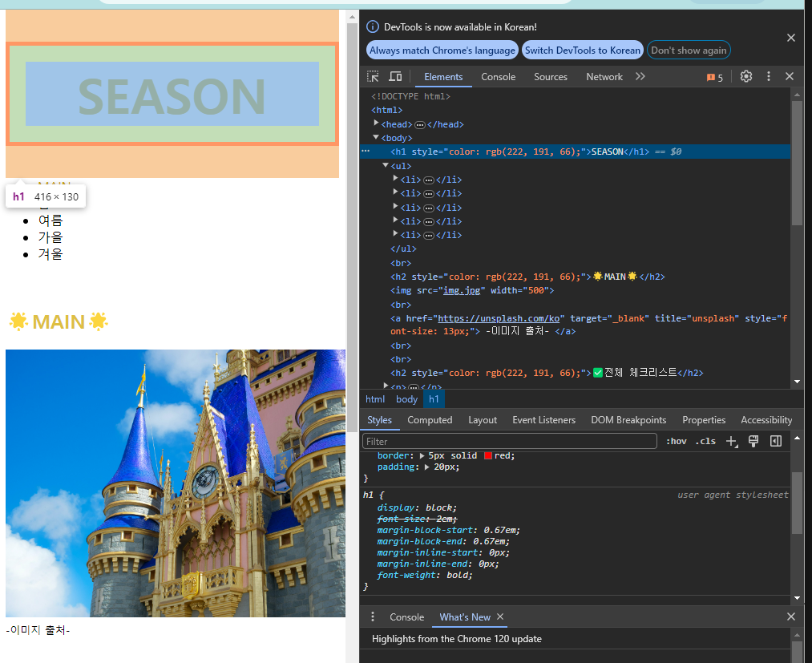Toggle computed styles sidebar icon
The image size is (812, 663).
[776, 441]
